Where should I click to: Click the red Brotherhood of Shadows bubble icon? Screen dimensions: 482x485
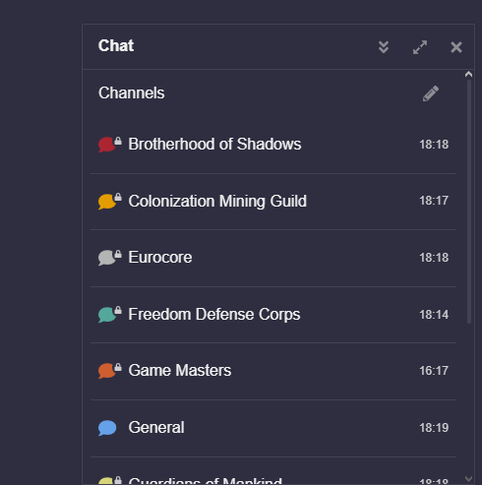coord(107,145)
